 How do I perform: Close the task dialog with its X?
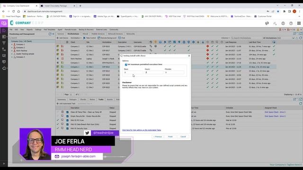(x=189, y=56)
